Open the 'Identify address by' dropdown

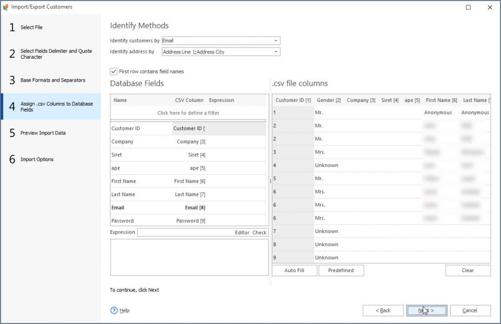click(x=275, y=51)
